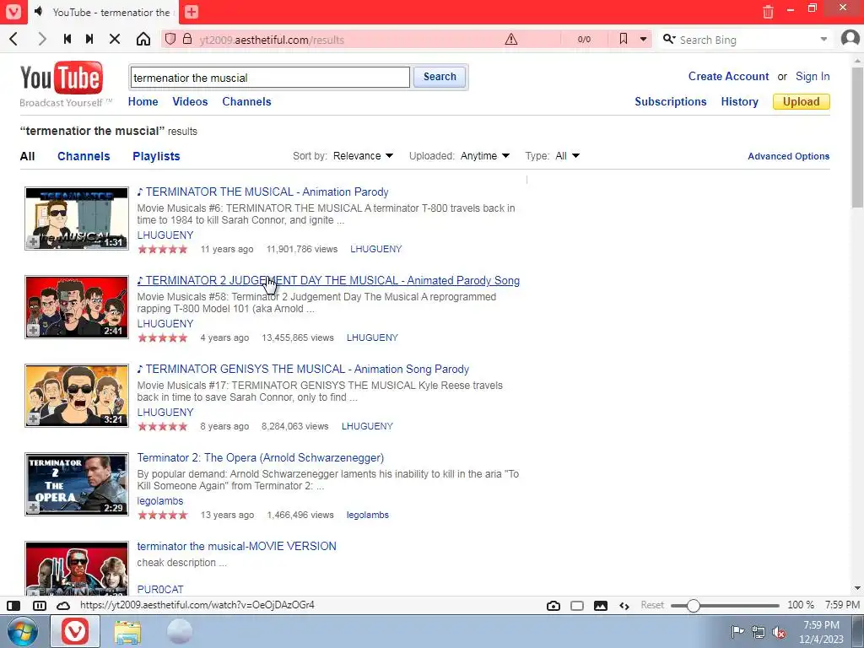Open the PUR0CAT channel link
Viewport: 864px width, 648px height.
click(160, 589)
